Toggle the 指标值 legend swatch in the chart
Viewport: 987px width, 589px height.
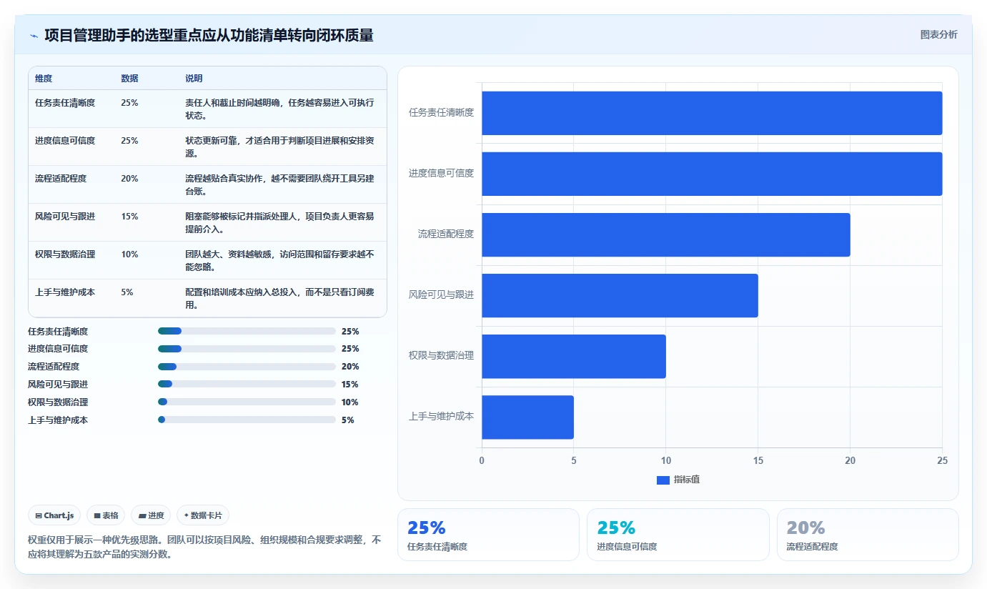coord(663,480)
